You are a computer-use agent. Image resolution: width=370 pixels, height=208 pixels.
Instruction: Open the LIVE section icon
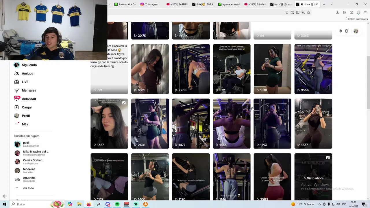17,82
